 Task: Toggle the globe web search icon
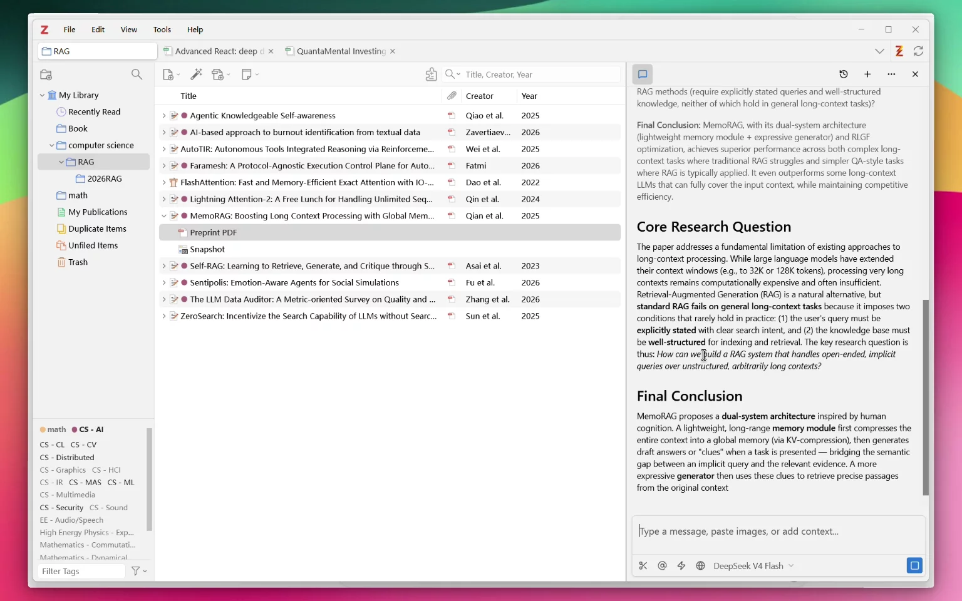pyautogui.click(x=700, y=566)
